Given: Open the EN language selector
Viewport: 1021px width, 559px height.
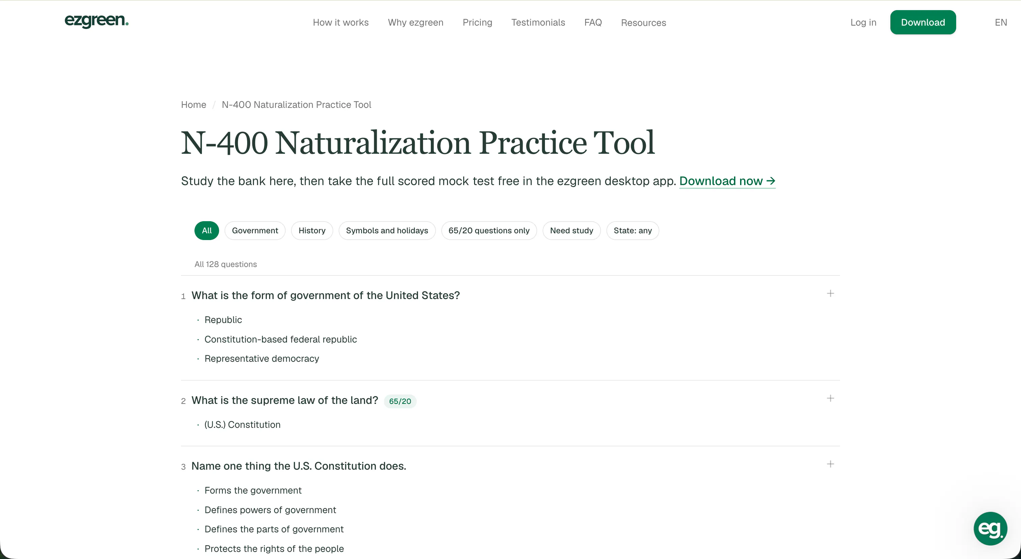Looking at the screenshot, I should (x=1001, y=23).
